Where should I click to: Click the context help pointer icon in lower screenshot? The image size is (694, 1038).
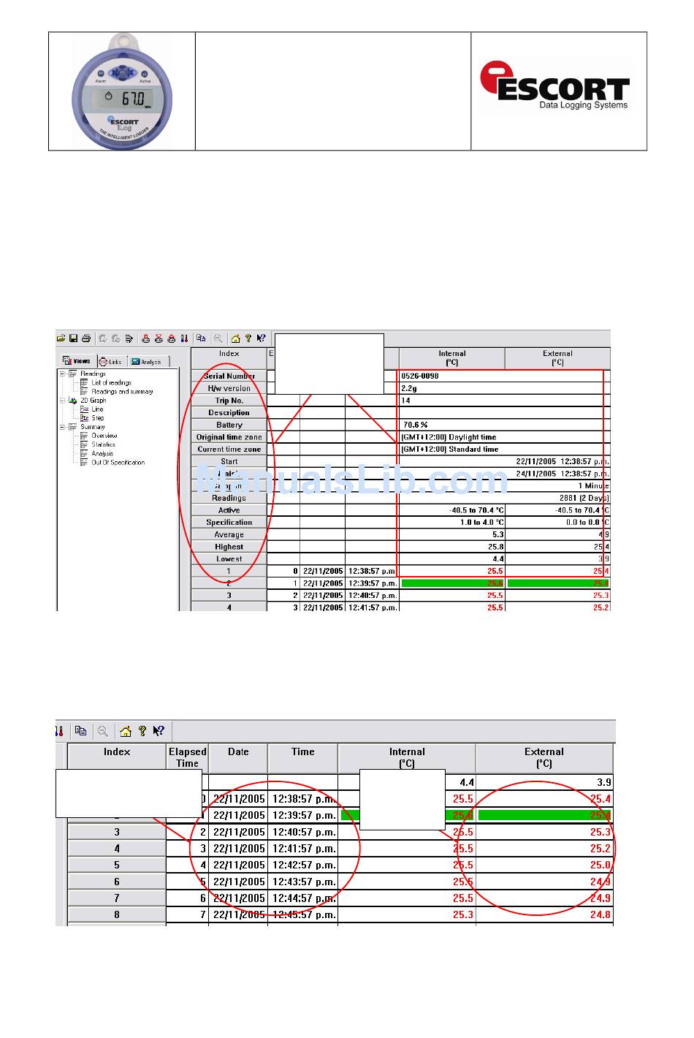click(159, 730)
